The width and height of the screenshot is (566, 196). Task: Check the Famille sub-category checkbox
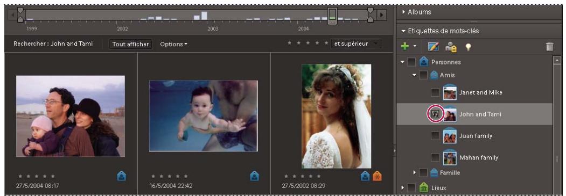pos(423,173)
